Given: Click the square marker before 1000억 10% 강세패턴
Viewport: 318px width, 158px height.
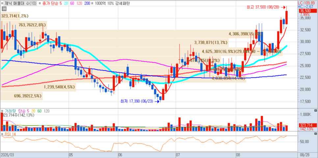Looking at the screenshot, I should [x=93, y=3].
